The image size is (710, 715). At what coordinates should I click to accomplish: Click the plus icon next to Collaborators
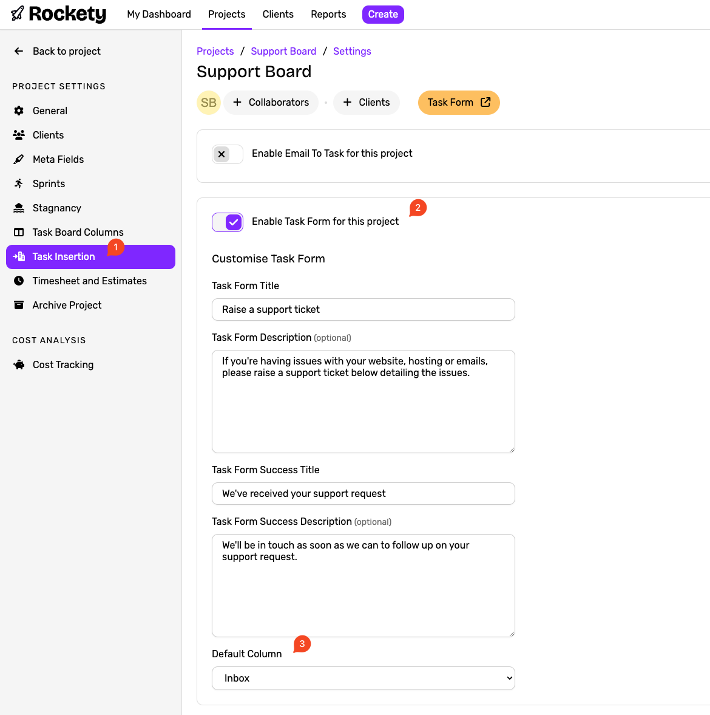click(237, 102)
